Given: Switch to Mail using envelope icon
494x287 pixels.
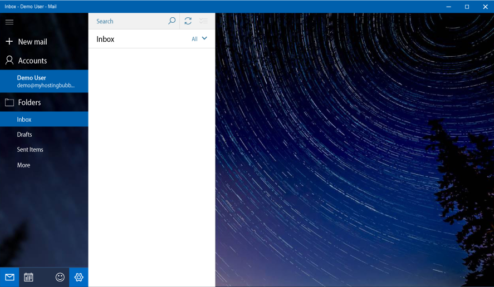Looking at the screenshot, I should [9, 277].
